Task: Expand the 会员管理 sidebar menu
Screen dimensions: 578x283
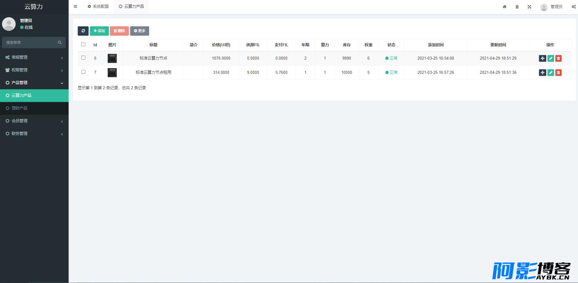Action: 34,121
